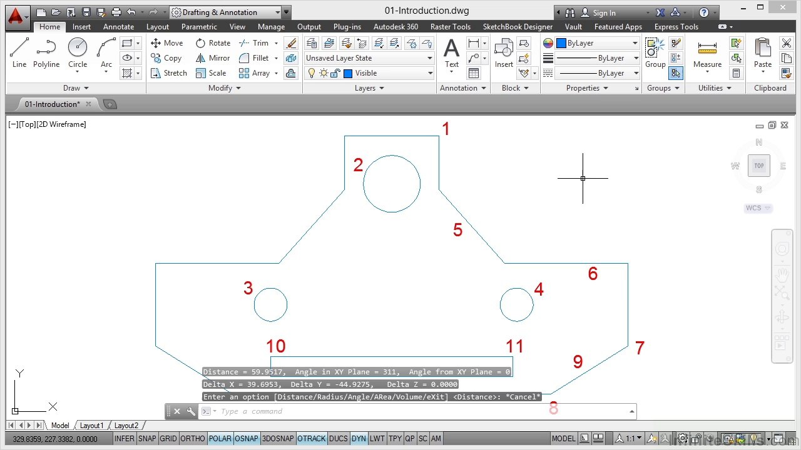Open the WCS coordinate system dropdown
This screenshot has height=450, width=801.
758,208
